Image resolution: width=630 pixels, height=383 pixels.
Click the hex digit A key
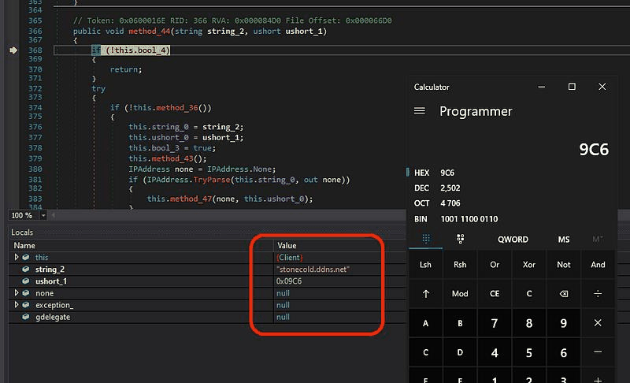[425, 323]
